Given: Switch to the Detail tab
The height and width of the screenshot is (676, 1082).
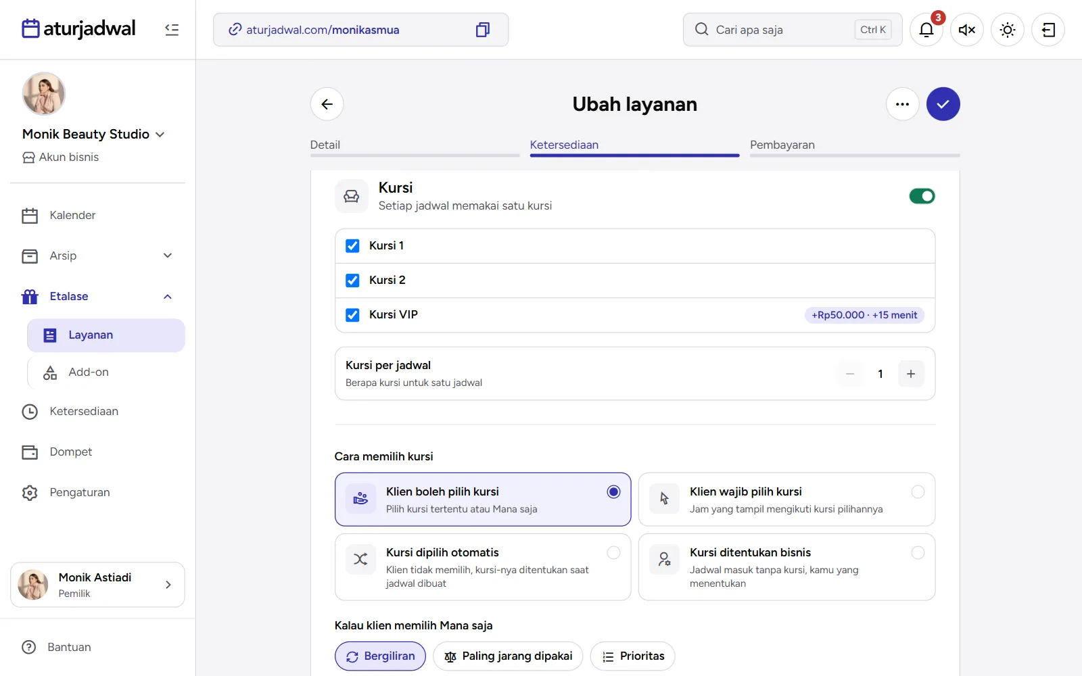Looking at the screenshot, I should pyautogui.click(x=415, y=147).
